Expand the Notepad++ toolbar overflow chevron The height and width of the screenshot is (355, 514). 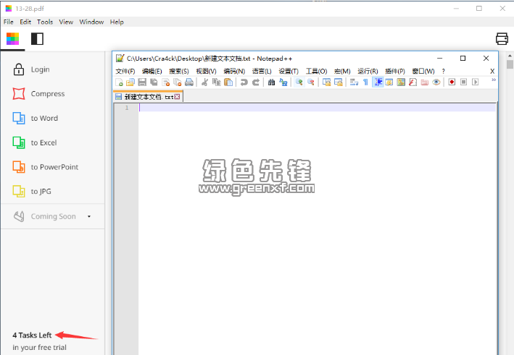(x=494, y=80)
